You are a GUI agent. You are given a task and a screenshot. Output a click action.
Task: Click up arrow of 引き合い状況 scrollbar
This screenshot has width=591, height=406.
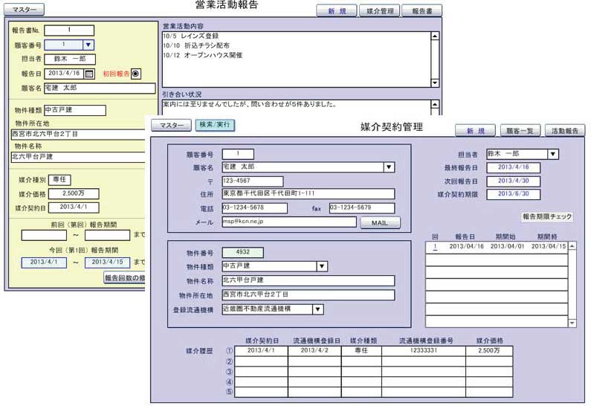(435, 104)
